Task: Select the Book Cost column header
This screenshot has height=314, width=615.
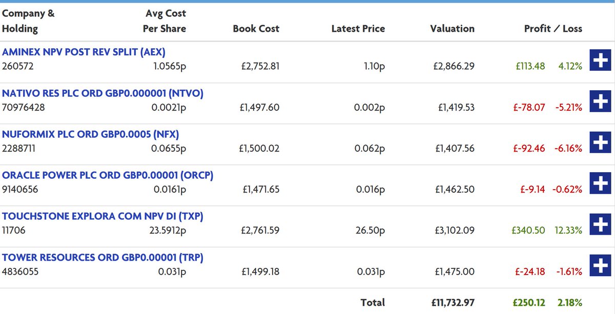Action: pyautogui.click(x=256, y=29)
